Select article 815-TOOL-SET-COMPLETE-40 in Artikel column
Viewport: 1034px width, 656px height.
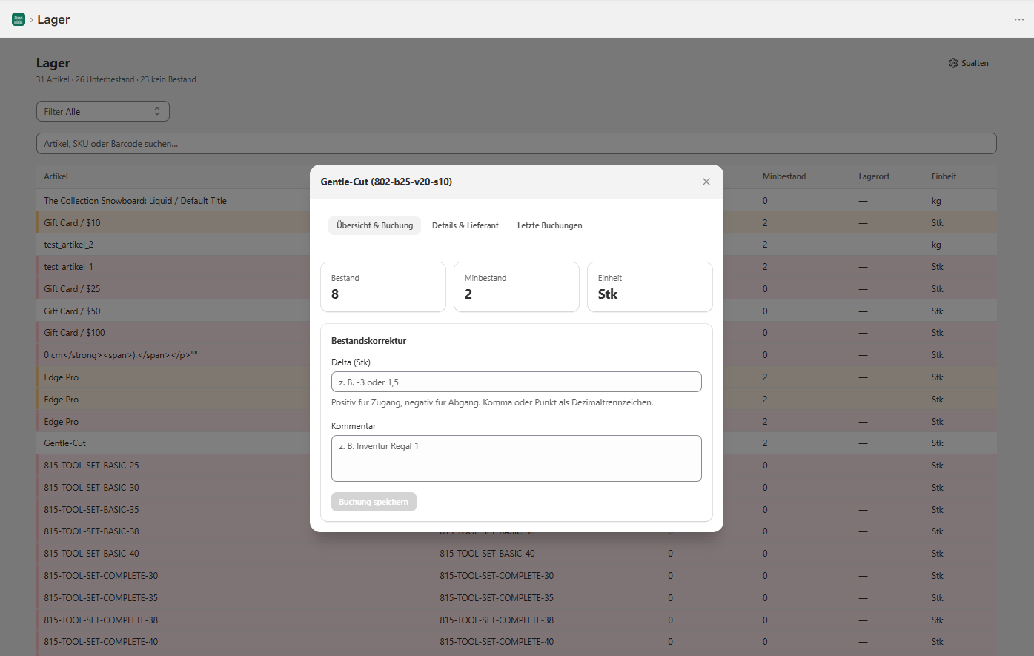(101, 642)
